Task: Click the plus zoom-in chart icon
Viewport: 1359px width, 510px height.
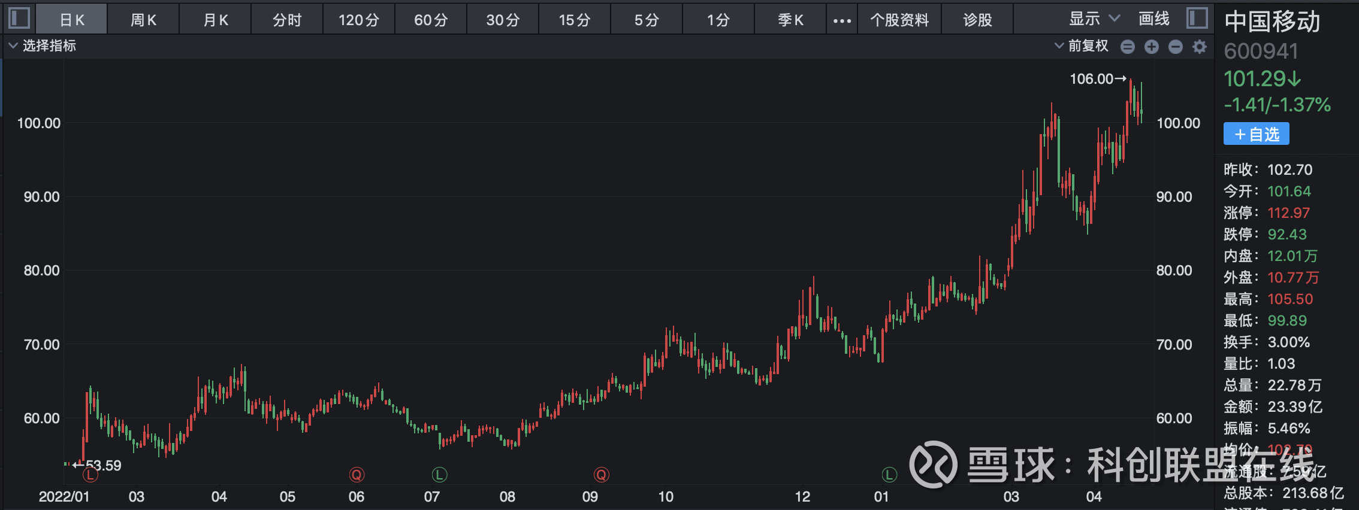Action: point(1152,47)
